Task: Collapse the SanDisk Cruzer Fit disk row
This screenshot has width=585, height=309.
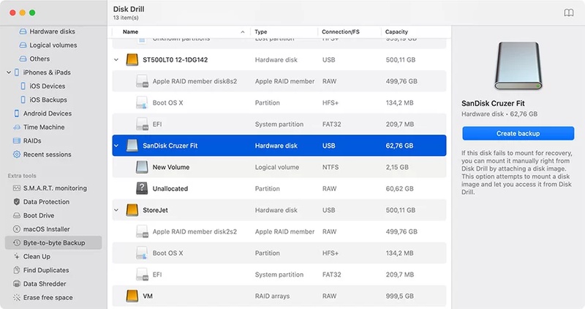Action: pos(116,146)
